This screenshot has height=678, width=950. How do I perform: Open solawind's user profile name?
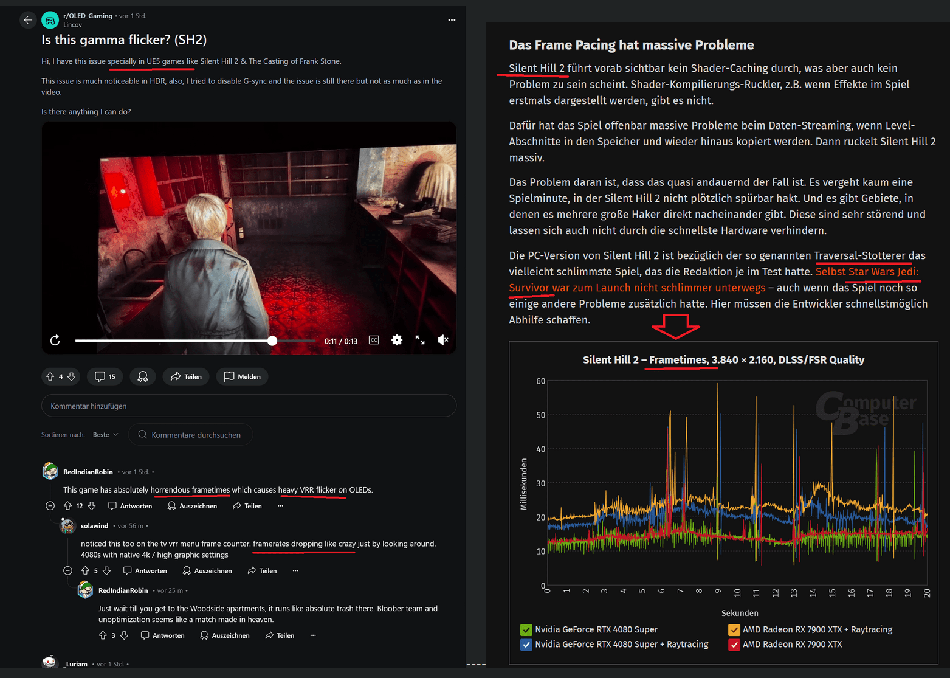(x=94, y=526)
